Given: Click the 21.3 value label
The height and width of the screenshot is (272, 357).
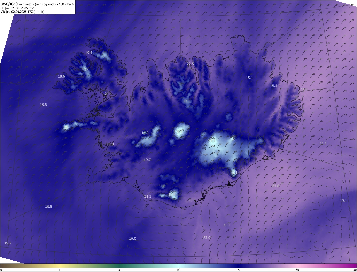Looking at the screenshot, I should [x=148, y=197].
